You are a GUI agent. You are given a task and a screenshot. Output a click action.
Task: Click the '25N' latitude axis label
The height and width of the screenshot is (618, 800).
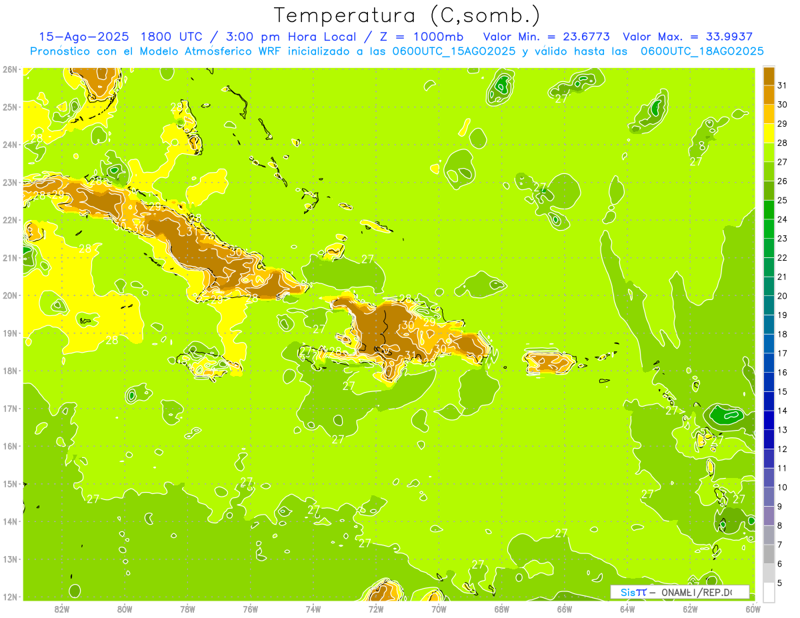coord(10,107)
